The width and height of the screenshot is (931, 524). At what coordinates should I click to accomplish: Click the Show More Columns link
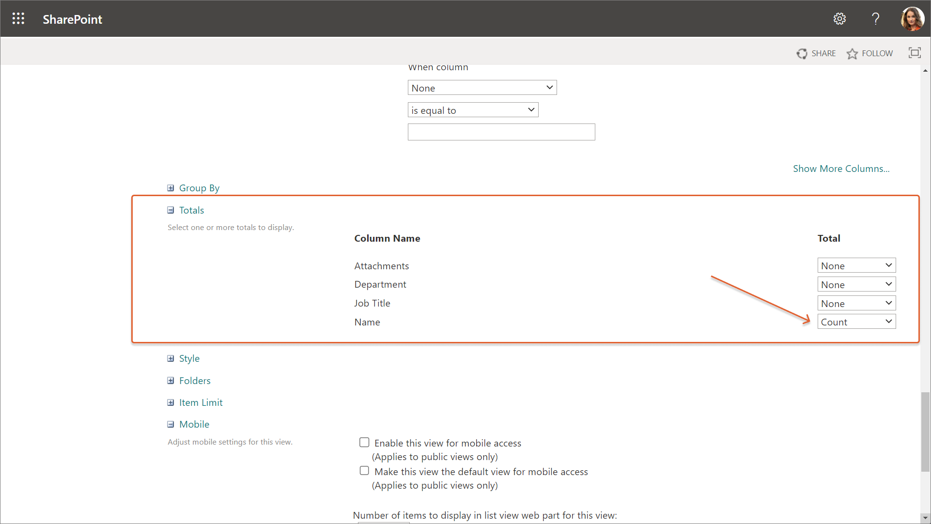841,169
